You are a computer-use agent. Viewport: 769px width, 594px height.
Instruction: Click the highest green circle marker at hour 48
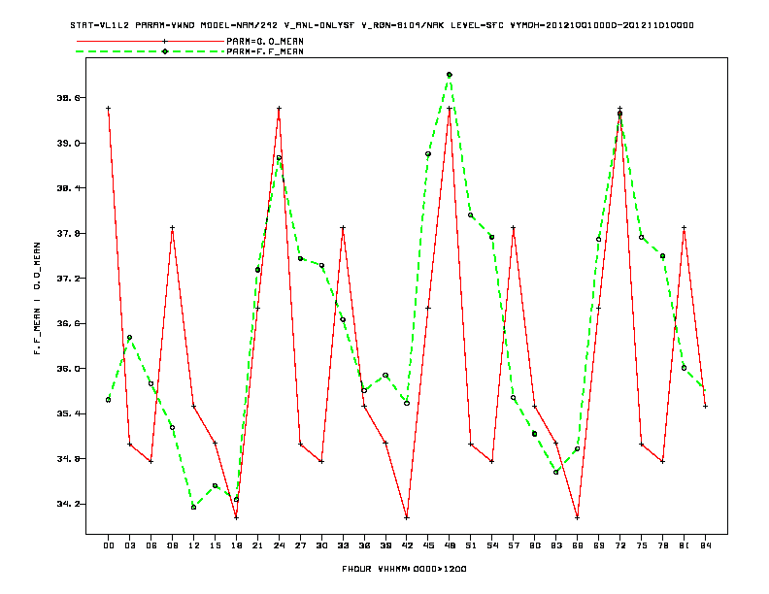coord(450,75)
